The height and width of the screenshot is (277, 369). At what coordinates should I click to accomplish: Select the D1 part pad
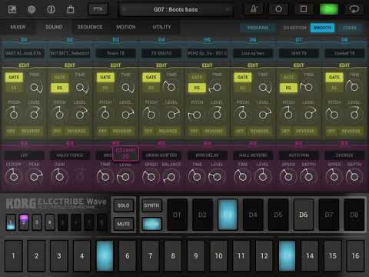pyautogui.click(x=177, y=215)
